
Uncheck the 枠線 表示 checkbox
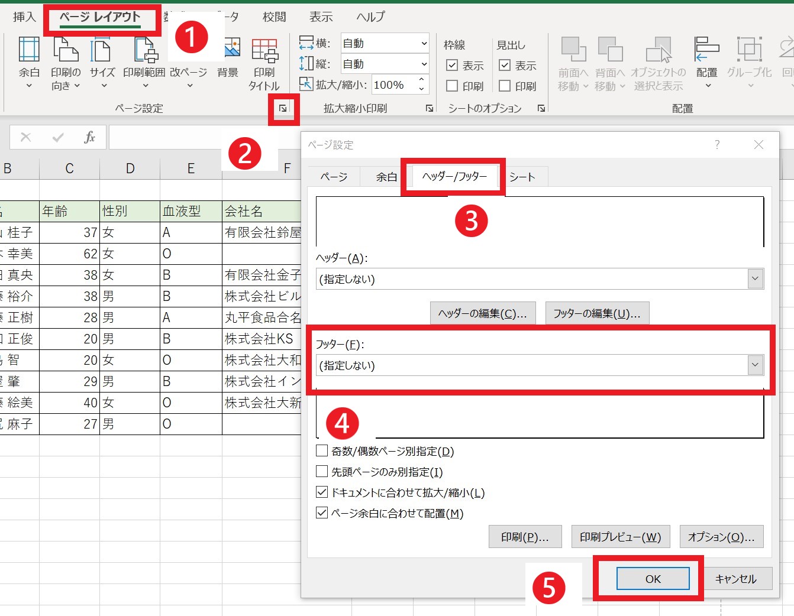pos(453,65)
